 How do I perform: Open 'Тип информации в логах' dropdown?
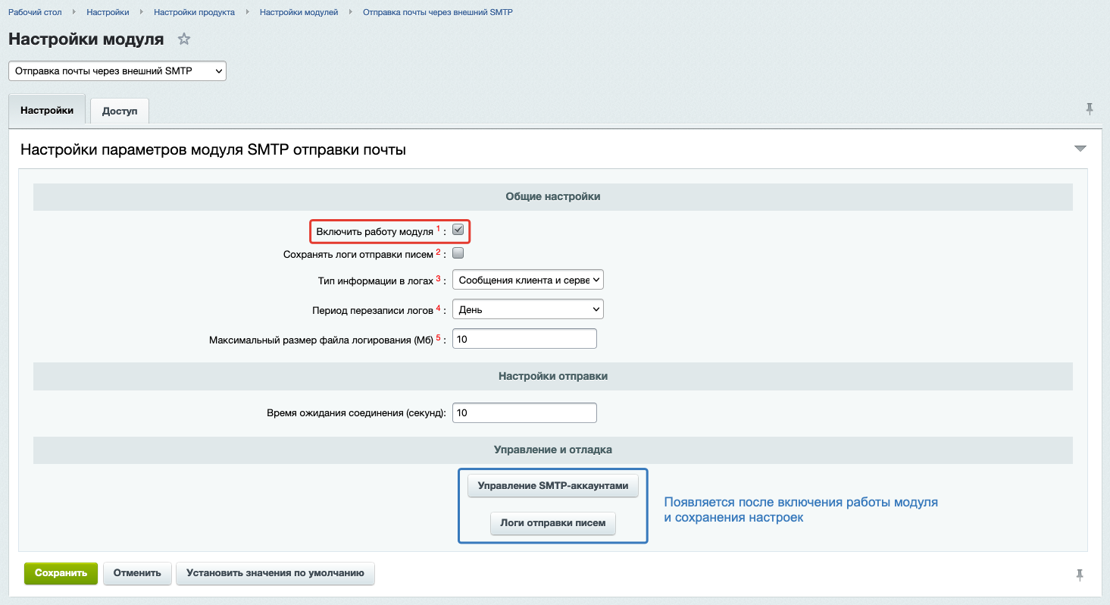click(528, 280)
